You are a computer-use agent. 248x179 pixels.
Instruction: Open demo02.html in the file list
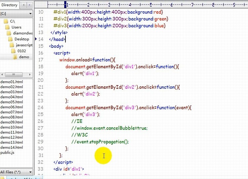click(x=12, y=87)
